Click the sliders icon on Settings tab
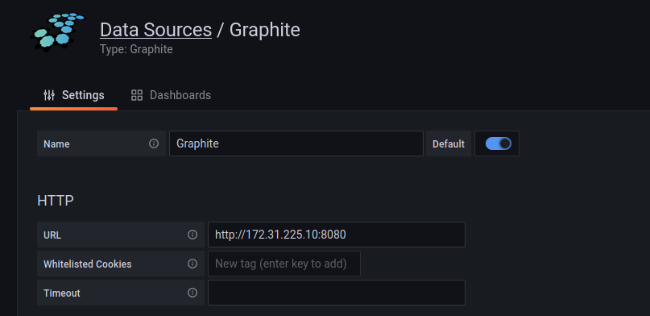 (x=49, y=95)
